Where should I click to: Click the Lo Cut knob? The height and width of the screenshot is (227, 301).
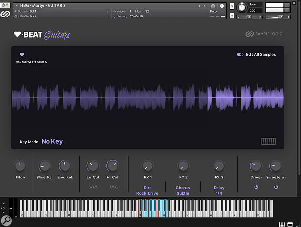[x=93, y=166]
